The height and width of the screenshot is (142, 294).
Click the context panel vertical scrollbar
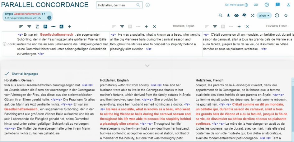293,109
